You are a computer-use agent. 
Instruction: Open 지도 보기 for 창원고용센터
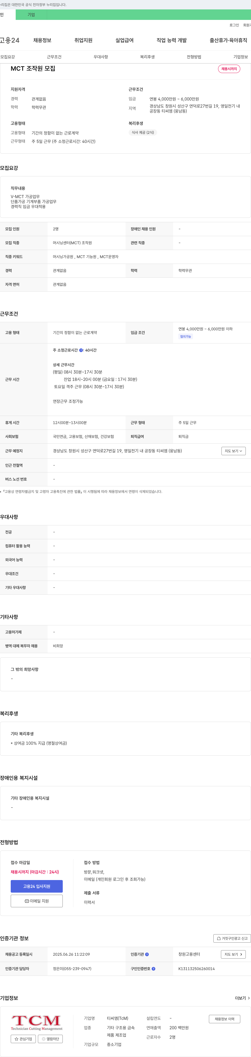233,954
